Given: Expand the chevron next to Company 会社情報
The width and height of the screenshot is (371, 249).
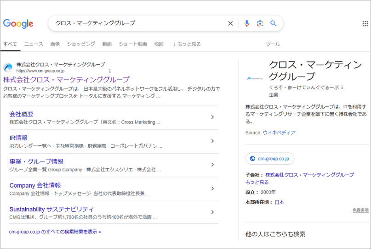Looking at the screenshot, I should point(212,188).
